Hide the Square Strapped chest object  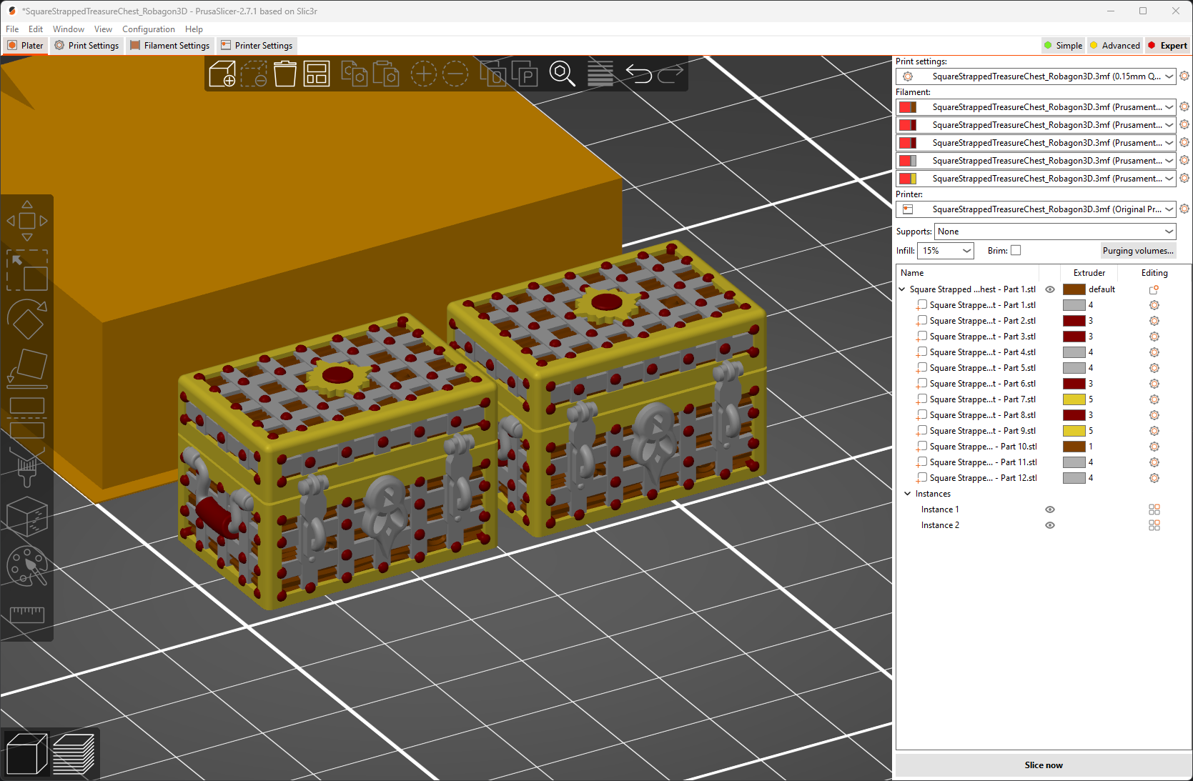(1050, 289)
